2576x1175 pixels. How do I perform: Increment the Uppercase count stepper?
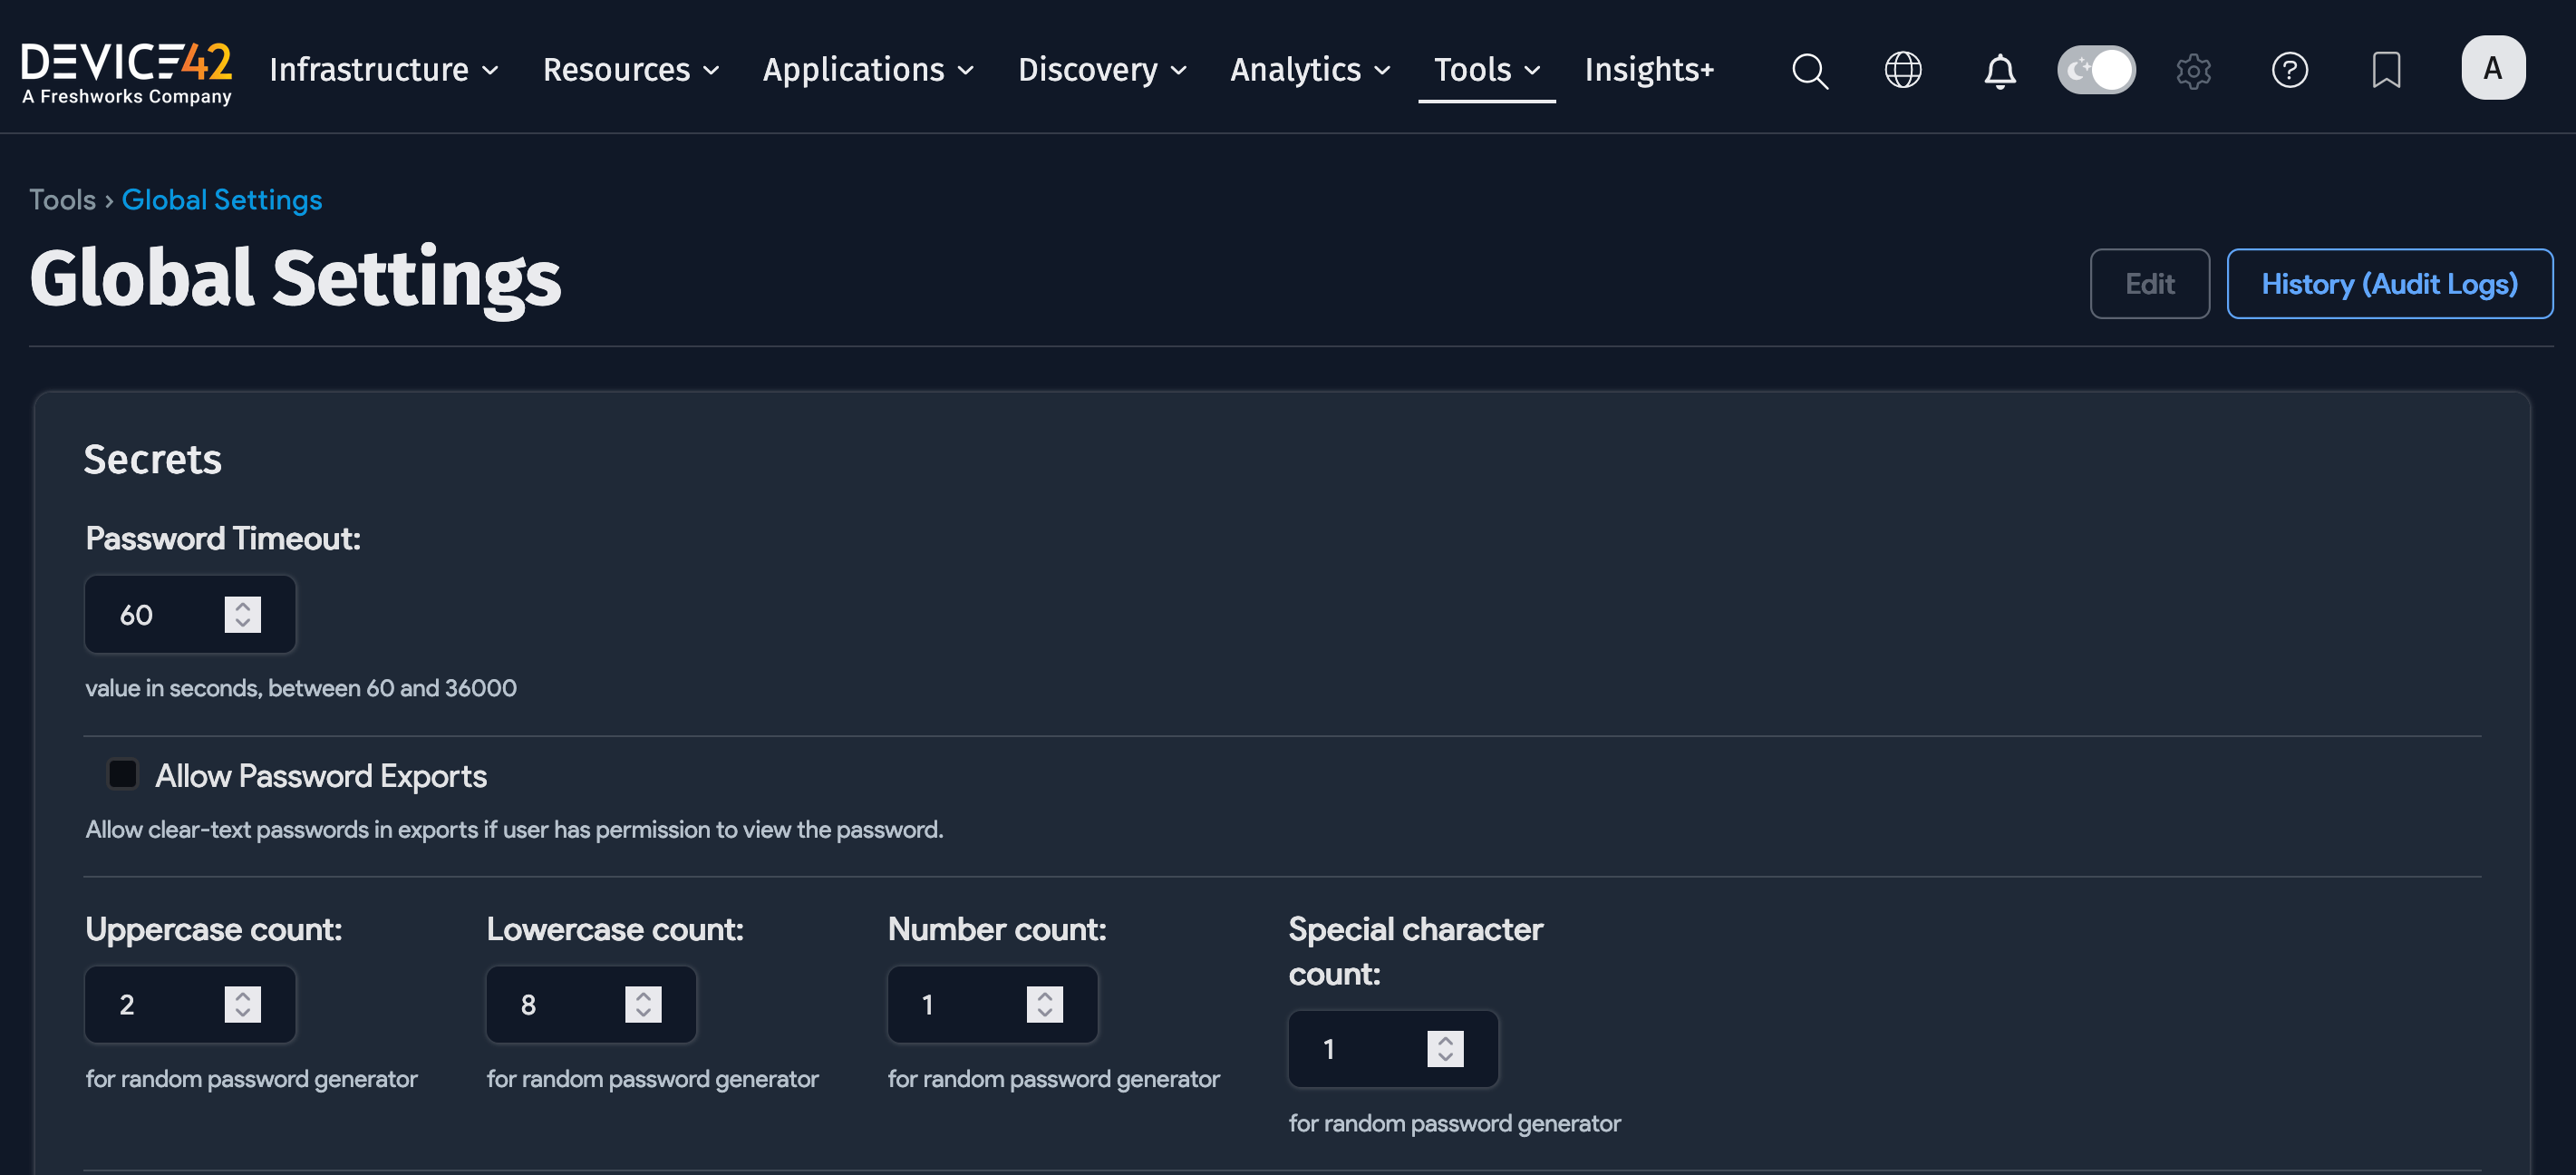[241, 996]
